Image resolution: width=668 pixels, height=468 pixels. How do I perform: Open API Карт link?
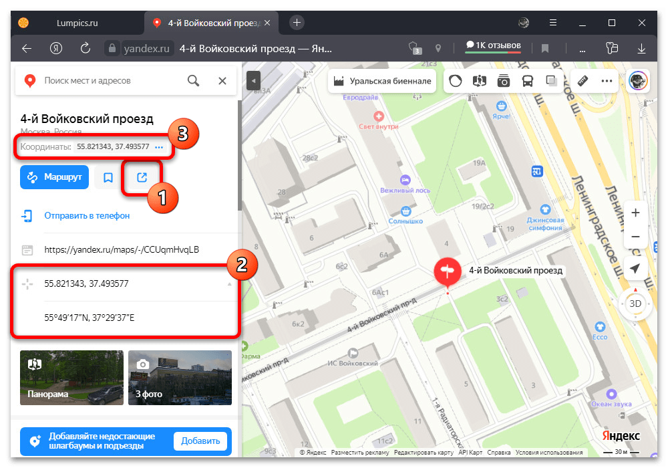pyautogui.click(x=470, y=453)
